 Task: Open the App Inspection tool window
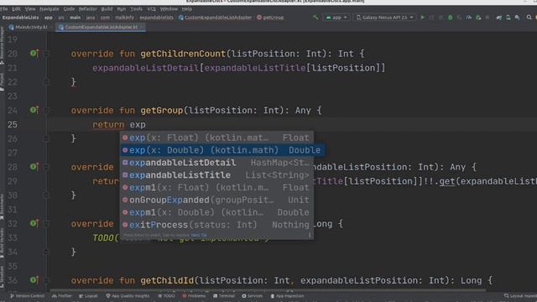(287, 296)
